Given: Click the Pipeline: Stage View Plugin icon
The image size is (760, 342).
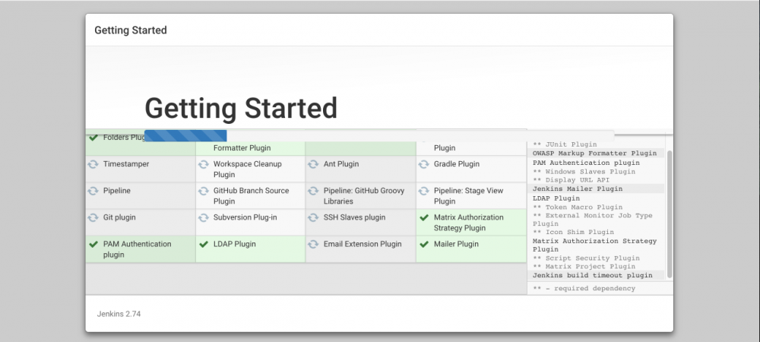Looking at the screenshot, I should click(x=423, y=191).
